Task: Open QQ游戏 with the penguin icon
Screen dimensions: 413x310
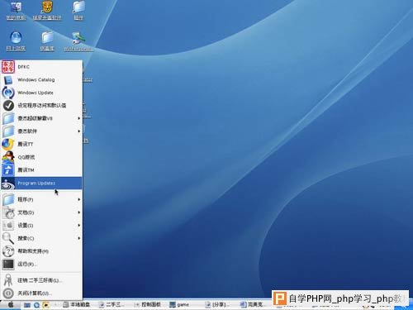Action: click(x=41, y=157)
